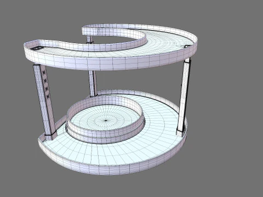Select the left support post with holes
This screenshot has width=263, height=197.
pyautogui.click(x=44, y=101)
